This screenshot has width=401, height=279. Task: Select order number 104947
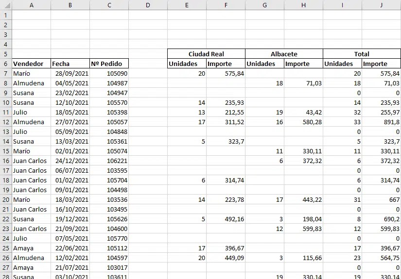[x=109, y=93]
